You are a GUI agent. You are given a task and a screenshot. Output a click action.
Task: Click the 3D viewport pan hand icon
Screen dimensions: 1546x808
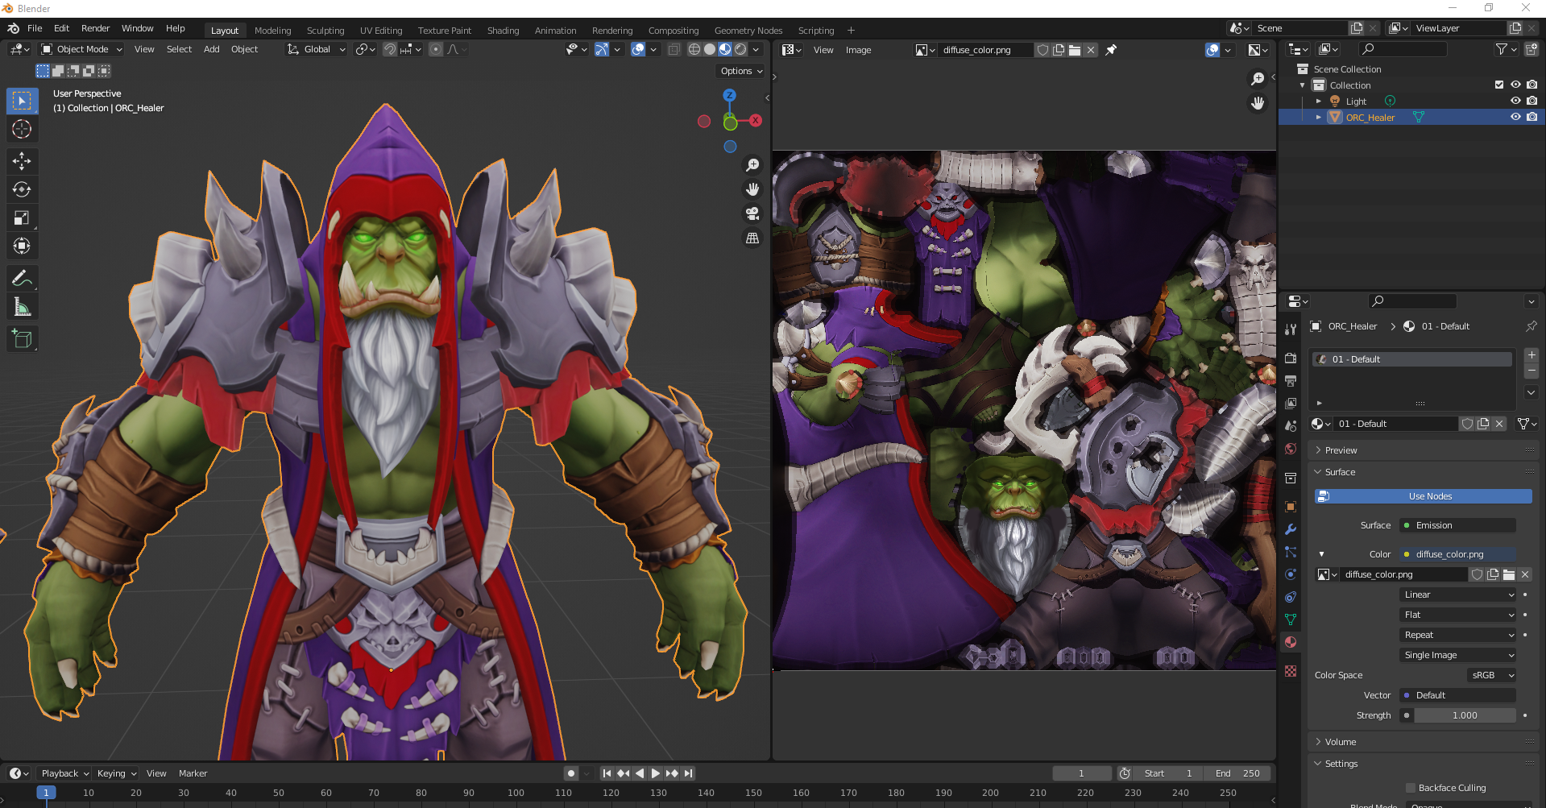click(752, 189)
